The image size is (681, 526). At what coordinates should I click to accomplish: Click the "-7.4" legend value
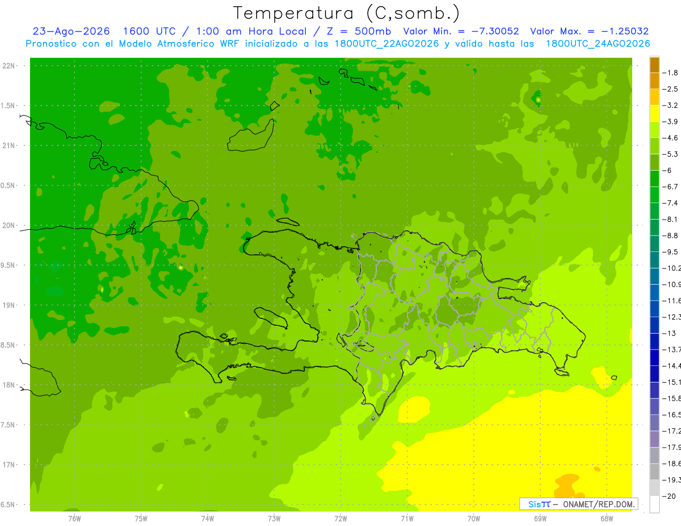click(671, 203)
